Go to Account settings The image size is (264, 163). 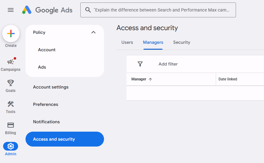click(51, 87)
